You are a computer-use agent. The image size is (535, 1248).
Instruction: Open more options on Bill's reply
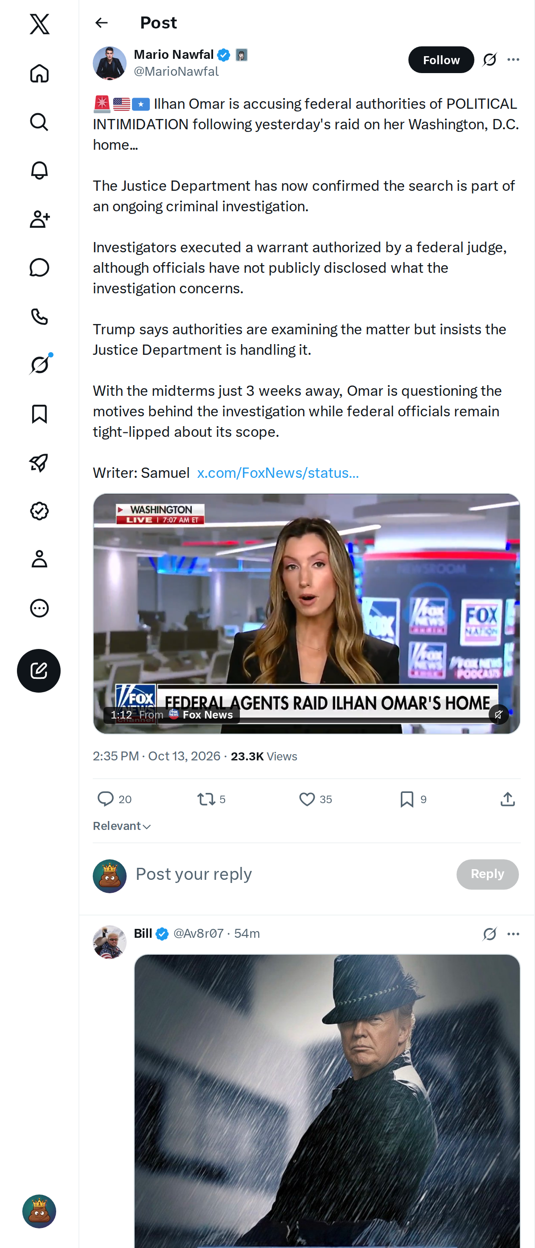[513, 934]
